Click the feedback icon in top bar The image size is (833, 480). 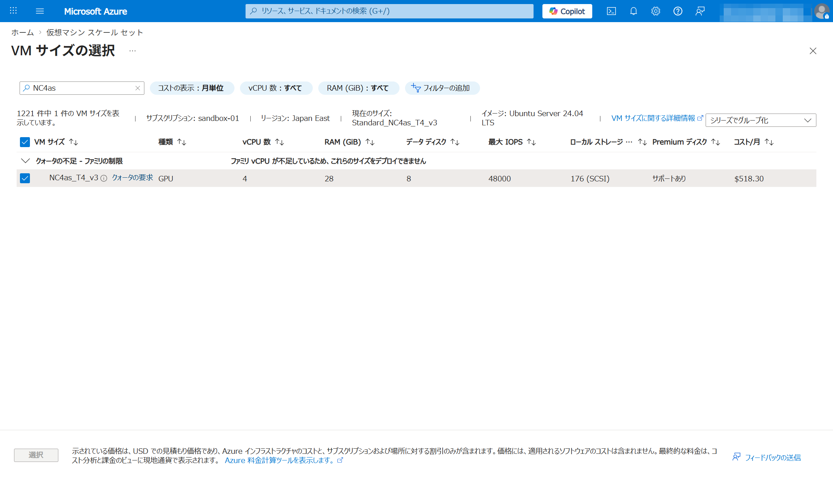point(700,11)
